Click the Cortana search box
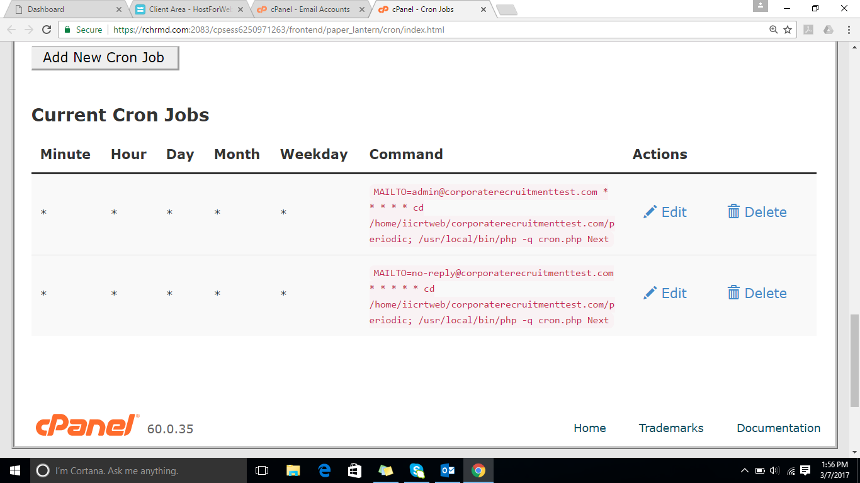 pos(138,470)
